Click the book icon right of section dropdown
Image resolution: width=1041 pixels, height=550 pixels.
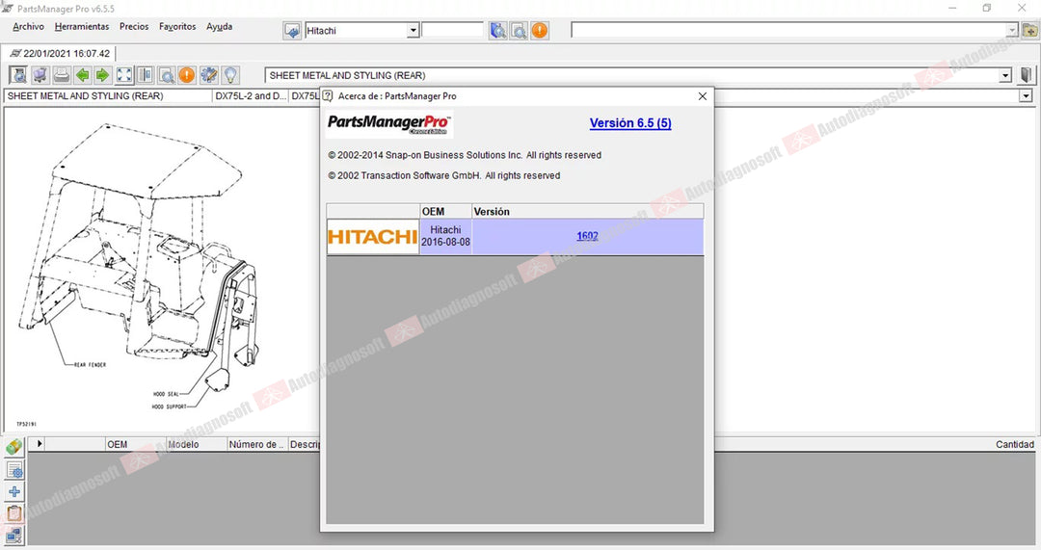pos(1027,75)
